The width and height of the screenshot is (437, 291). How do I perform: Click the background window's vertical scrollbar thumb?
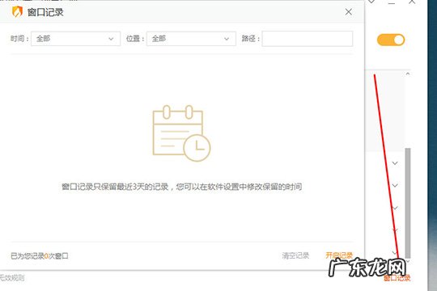coord(408,203)
